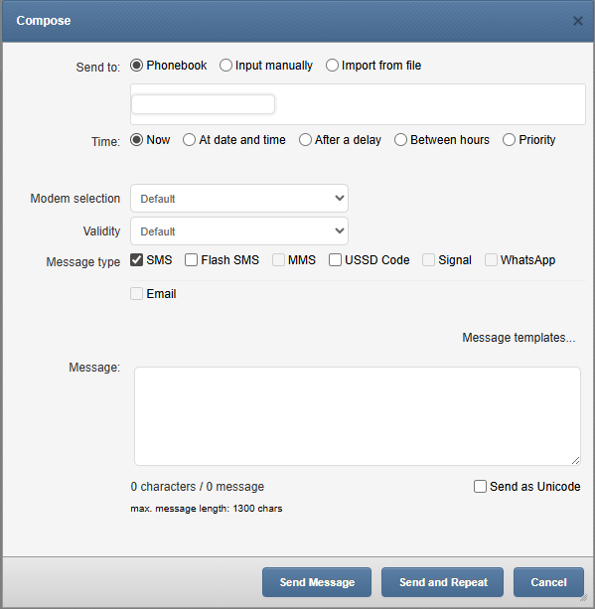Select After a delay option
Viewport: 595px width, 609px height.
point(305,140)
